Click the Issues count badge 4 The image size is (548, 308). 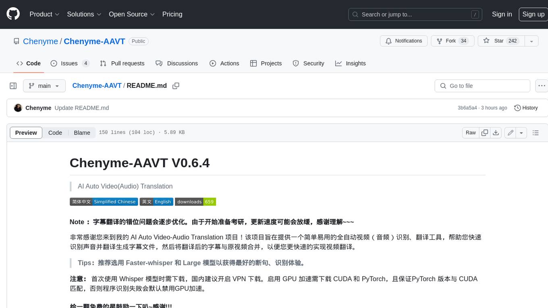(85, 63)
